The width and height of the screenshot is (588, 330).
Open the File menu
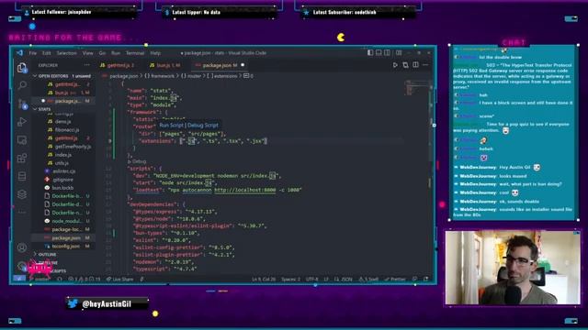[33, 53]
